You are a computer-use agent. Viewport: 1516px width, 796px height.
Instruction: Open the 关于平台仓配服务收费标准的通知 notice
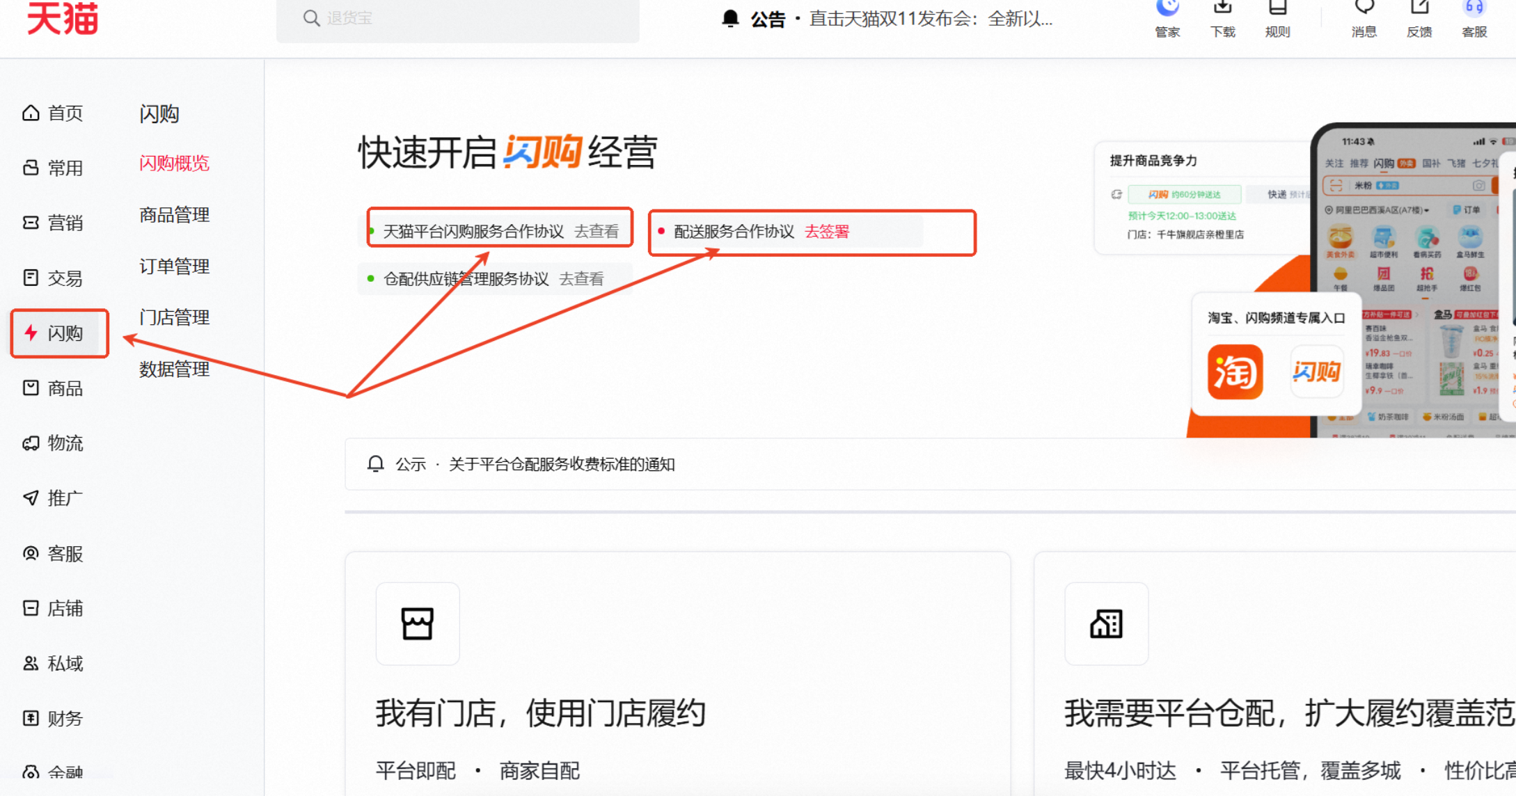pyautogui.click(x=562, y=464)
